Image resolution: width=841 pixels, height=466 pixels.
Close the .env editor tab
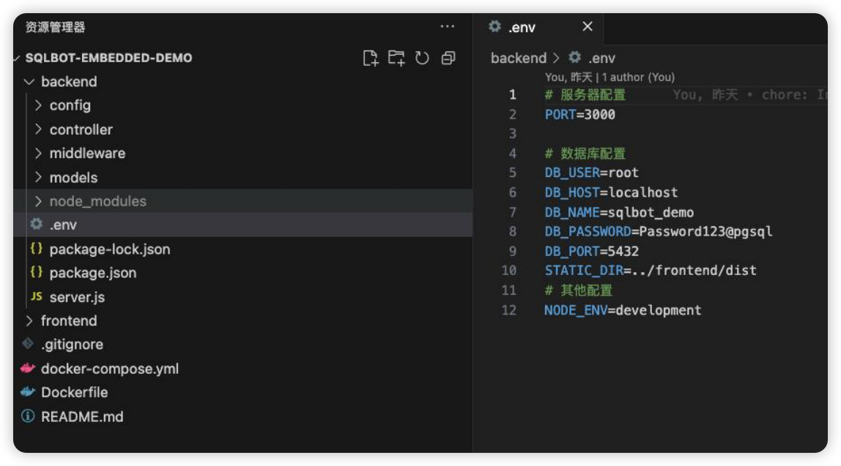point(587,27)
